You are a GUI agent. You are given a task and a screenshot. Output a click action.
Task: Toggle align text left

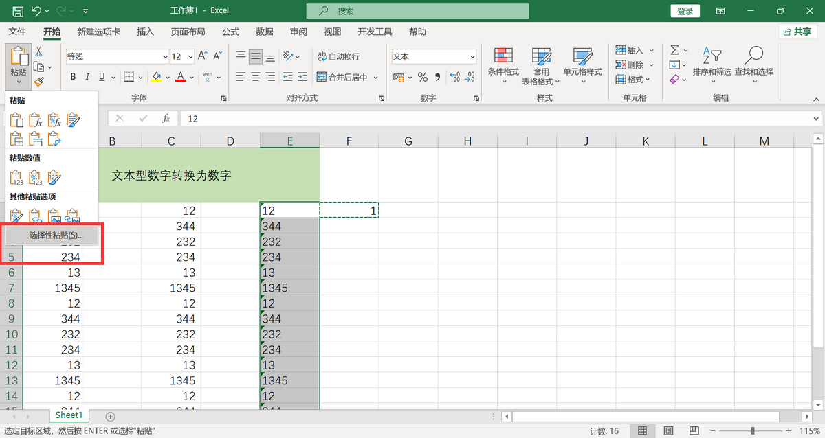click(x=241, y=77)
